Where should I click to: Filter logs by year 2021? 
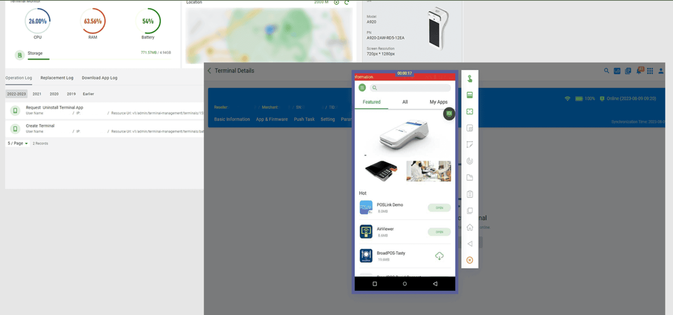click(x=37, y=94)
